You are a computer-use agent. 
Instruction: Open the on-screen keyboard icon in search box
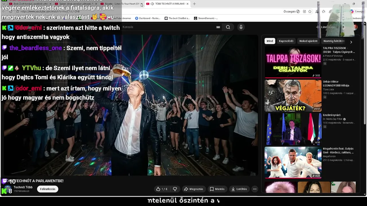point(218,27)
